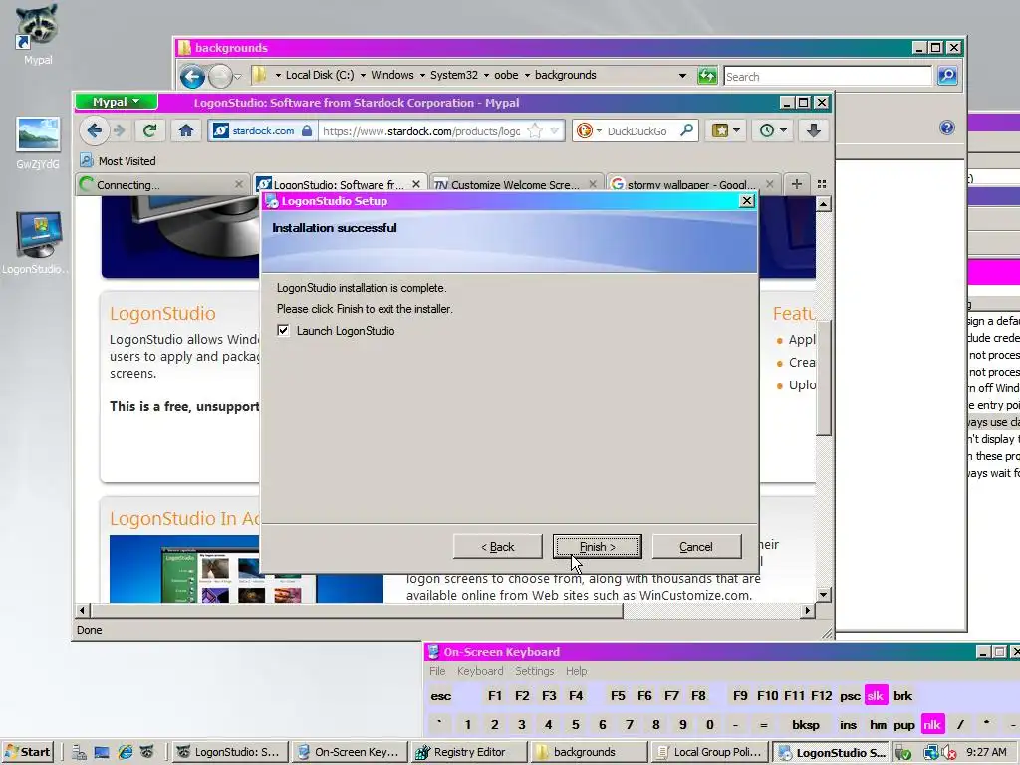Image resolution: width=1020 pixels, height=765 pixels.
Task: Click the bksp key on the On-Screen Keyboard
Action: [x=805, y=725]
